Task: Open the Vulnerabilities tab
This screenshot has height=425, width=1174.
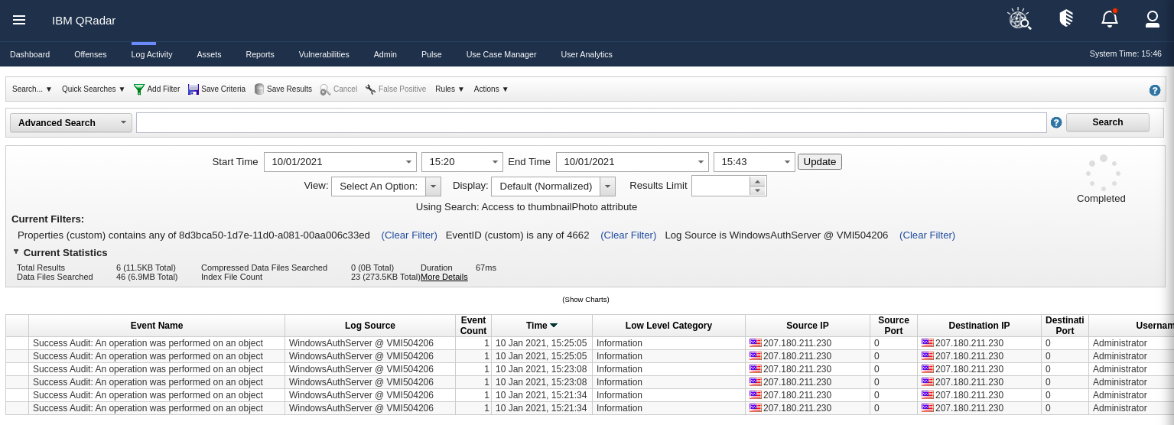Action: [324, 54]
